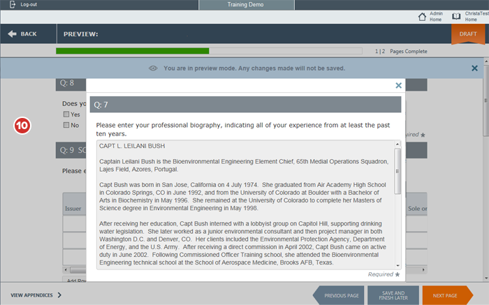Click the eye icon in preview banner
Viewport: 489px width, 305px height.
coord(153,68)
